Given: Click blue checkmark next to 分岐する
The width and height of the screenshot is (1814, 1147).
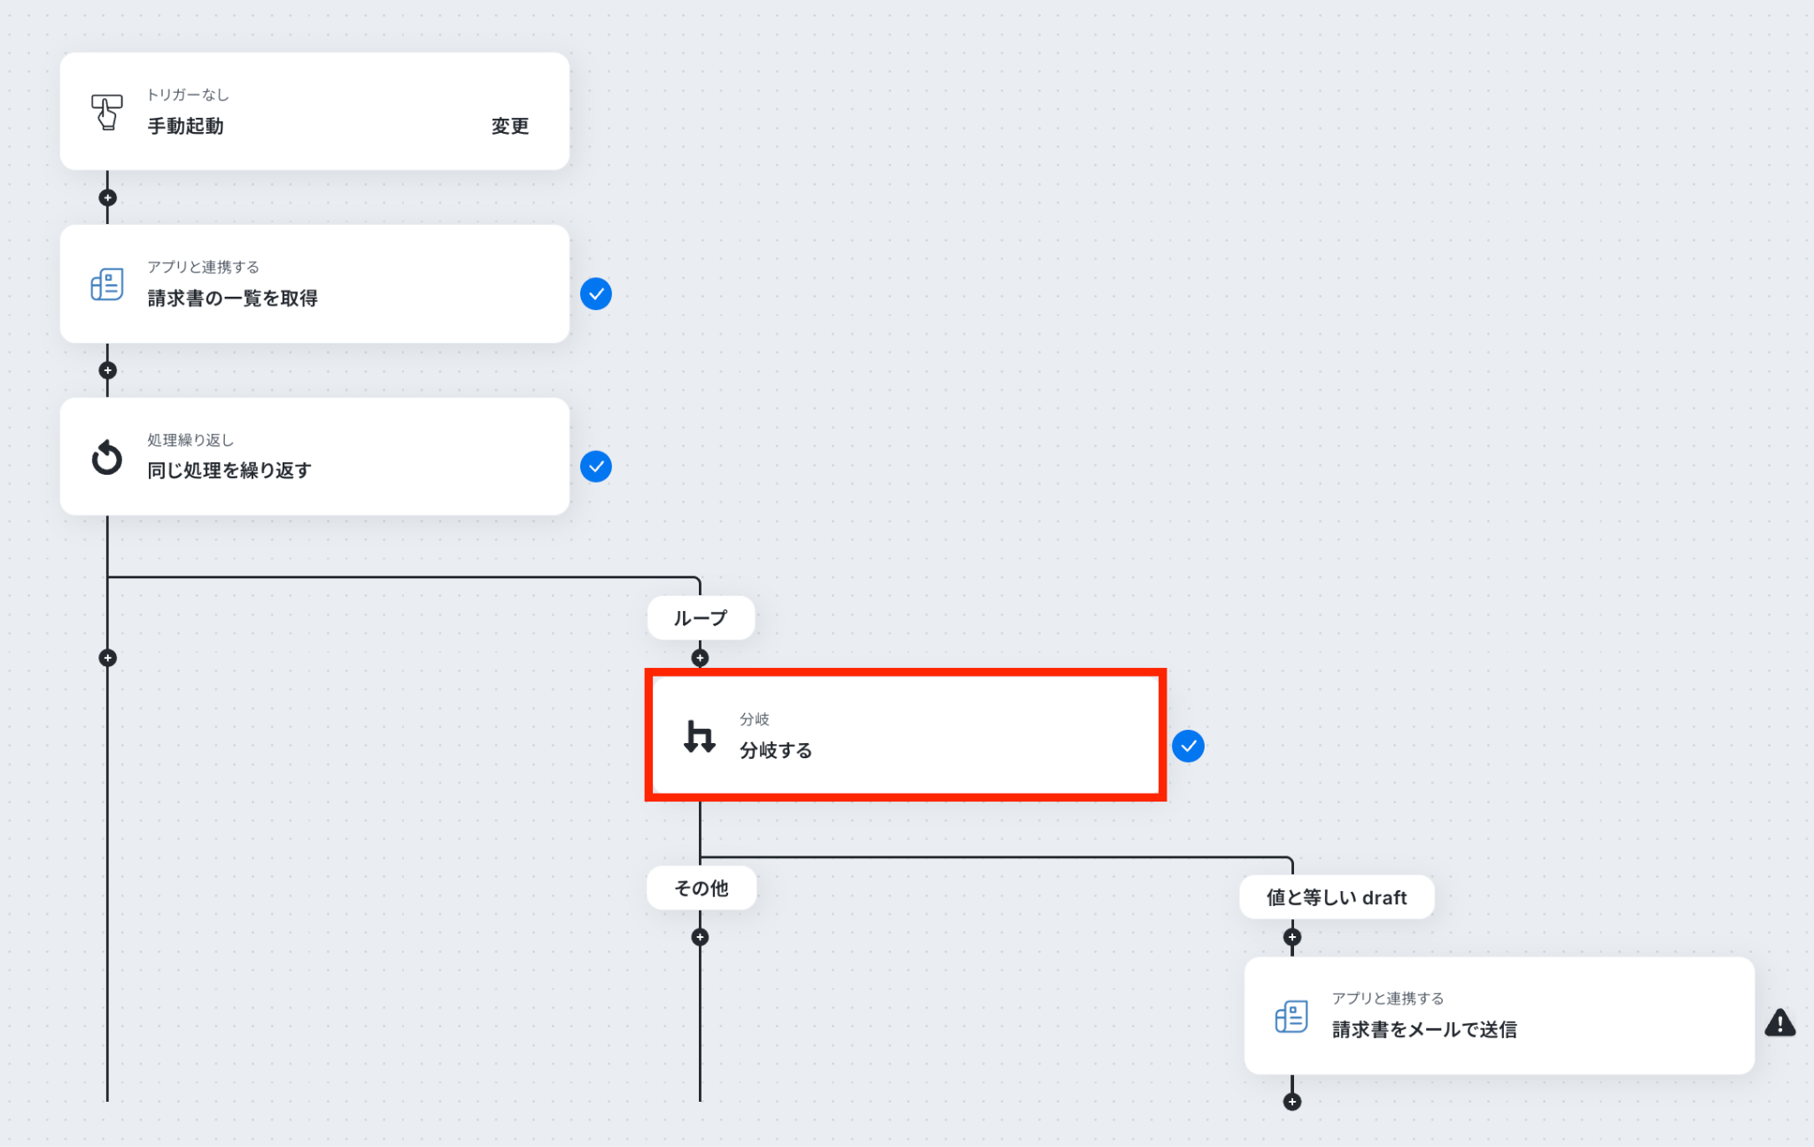Looking at the screenshot, I should [1188, 746].
